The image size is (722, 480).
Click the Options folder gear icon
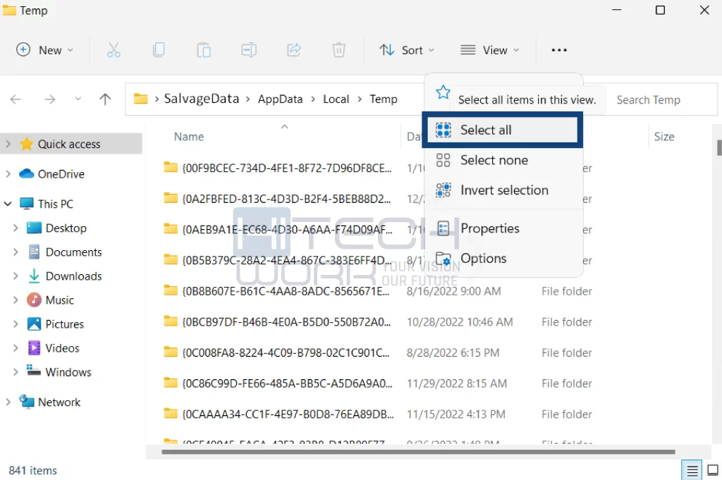click(x=443, y=259)
